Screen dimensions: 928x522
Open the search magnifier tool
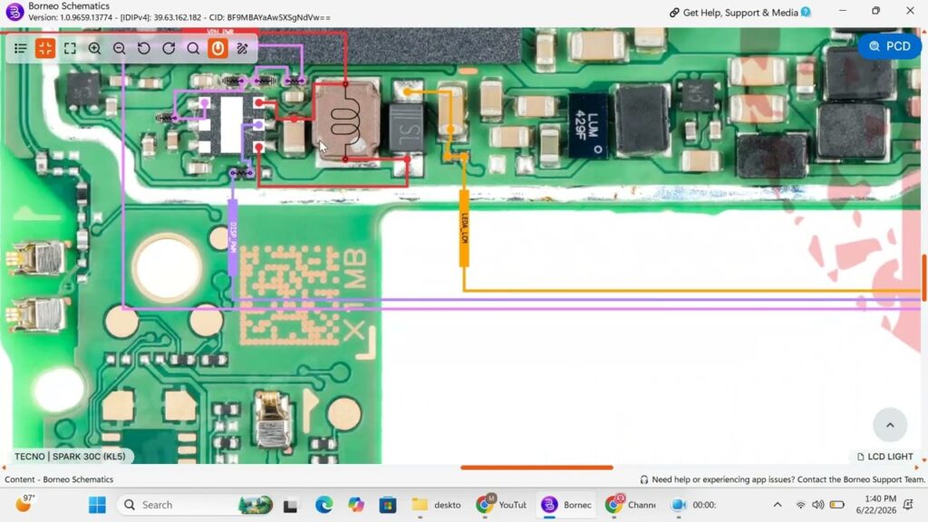coord(193,48)
